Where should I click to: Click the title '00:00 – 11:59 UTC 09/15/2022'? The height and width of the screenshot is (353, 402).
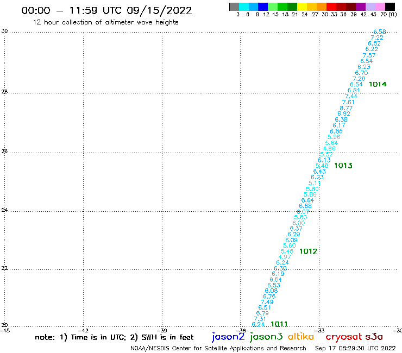[x=106, y=10]
